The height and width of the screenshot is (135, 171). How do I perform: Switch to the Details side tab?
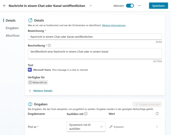(x=11, y=20)
